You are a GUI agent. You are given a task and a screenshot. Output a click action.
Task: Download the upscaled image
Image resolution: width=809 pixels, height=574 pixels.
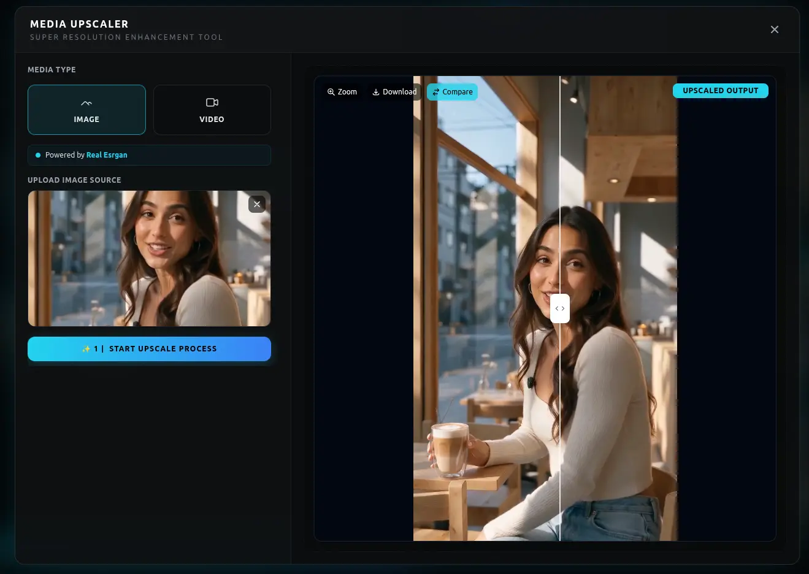click(394, 92)
